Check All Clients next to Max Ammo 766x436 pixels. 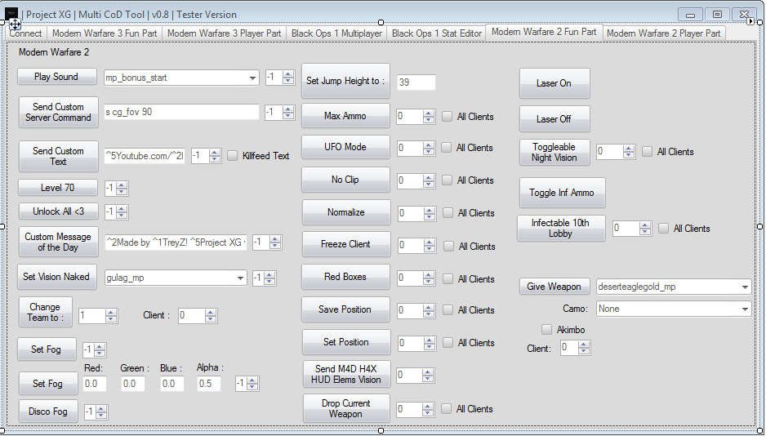447,116
